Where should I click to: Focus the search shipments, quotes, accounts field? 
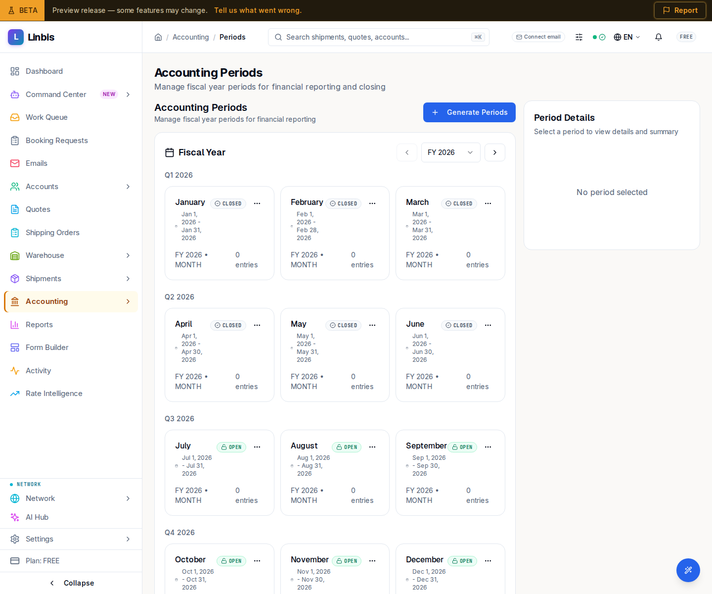[x=379, y=37]
